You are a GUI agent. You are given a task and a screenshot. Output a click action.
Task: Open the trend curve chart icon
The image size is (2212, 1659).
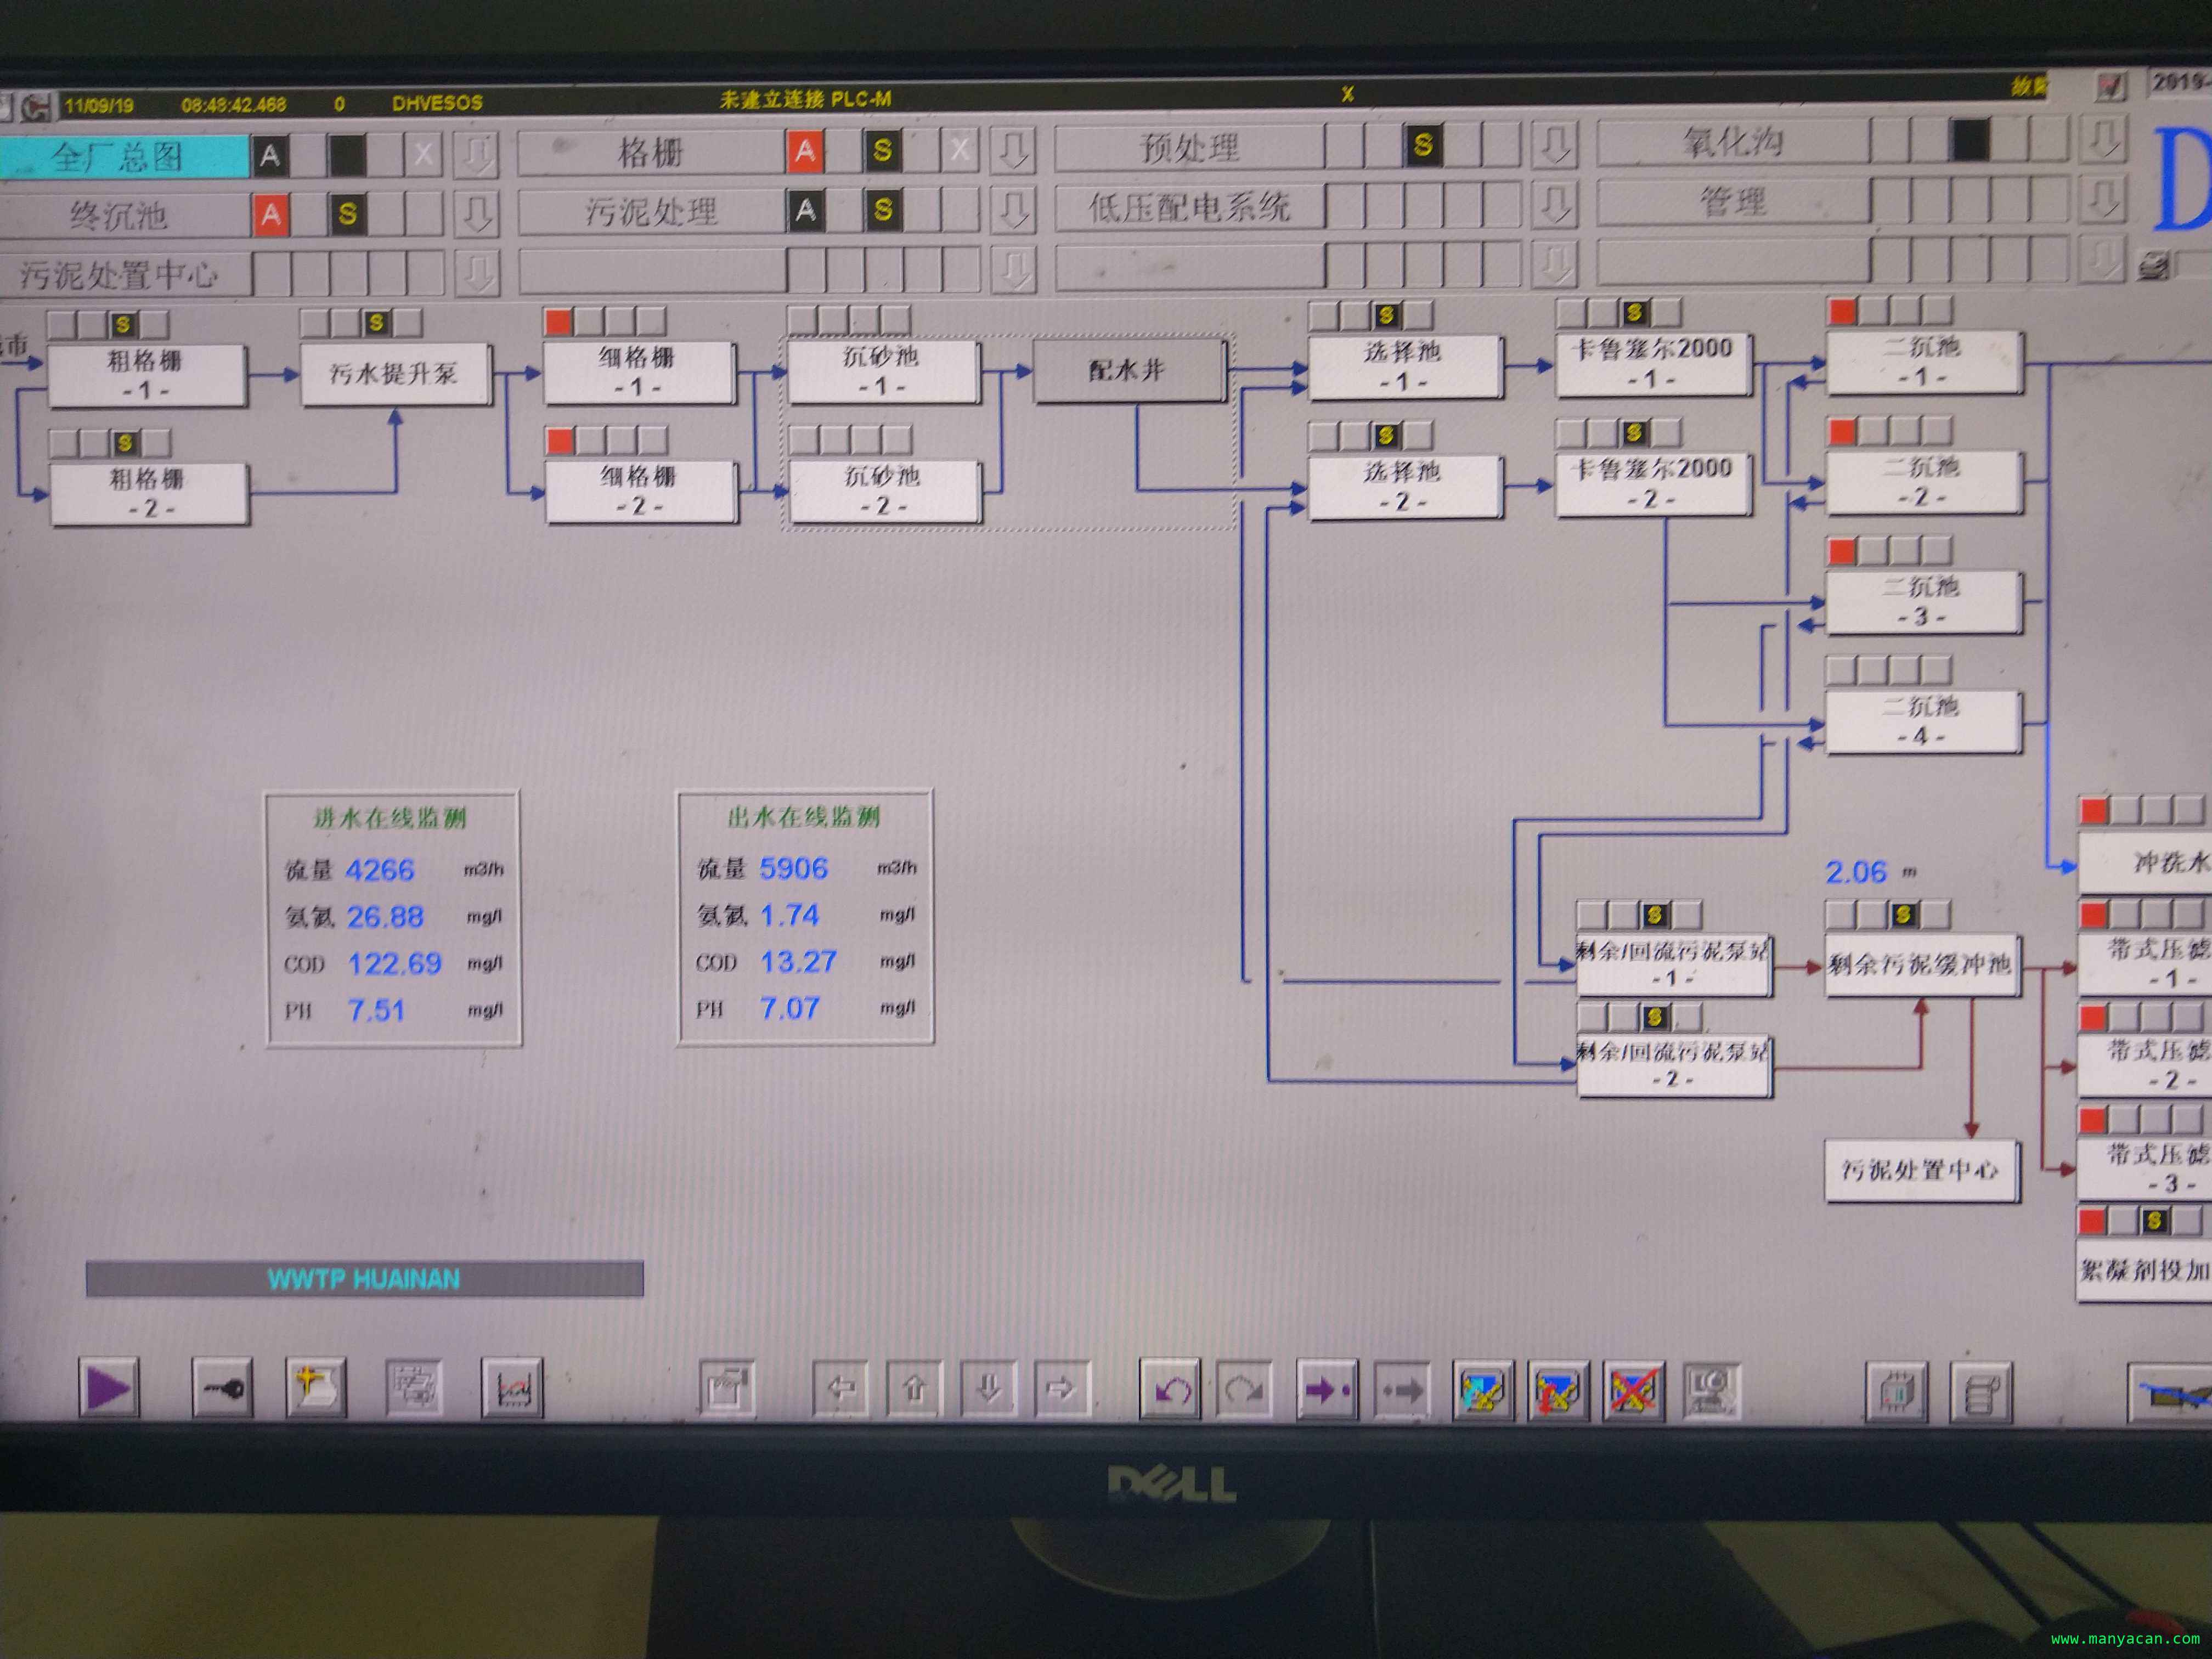[512, 1389]
